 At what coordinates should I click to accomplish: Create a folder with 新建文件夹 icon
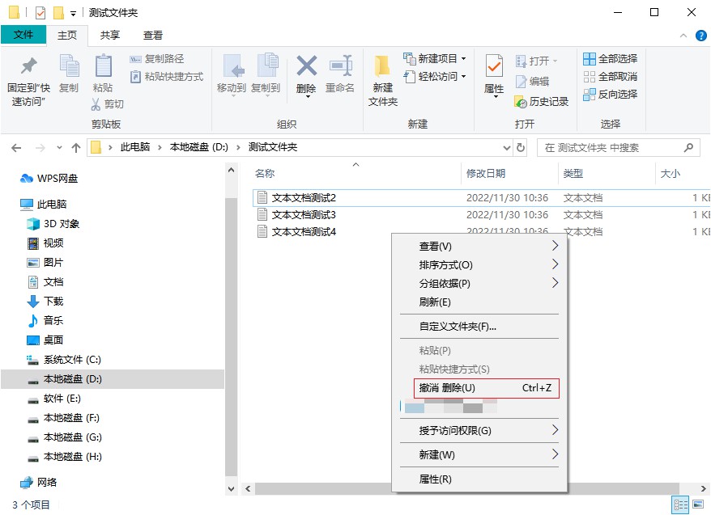(x=381, y=77)
